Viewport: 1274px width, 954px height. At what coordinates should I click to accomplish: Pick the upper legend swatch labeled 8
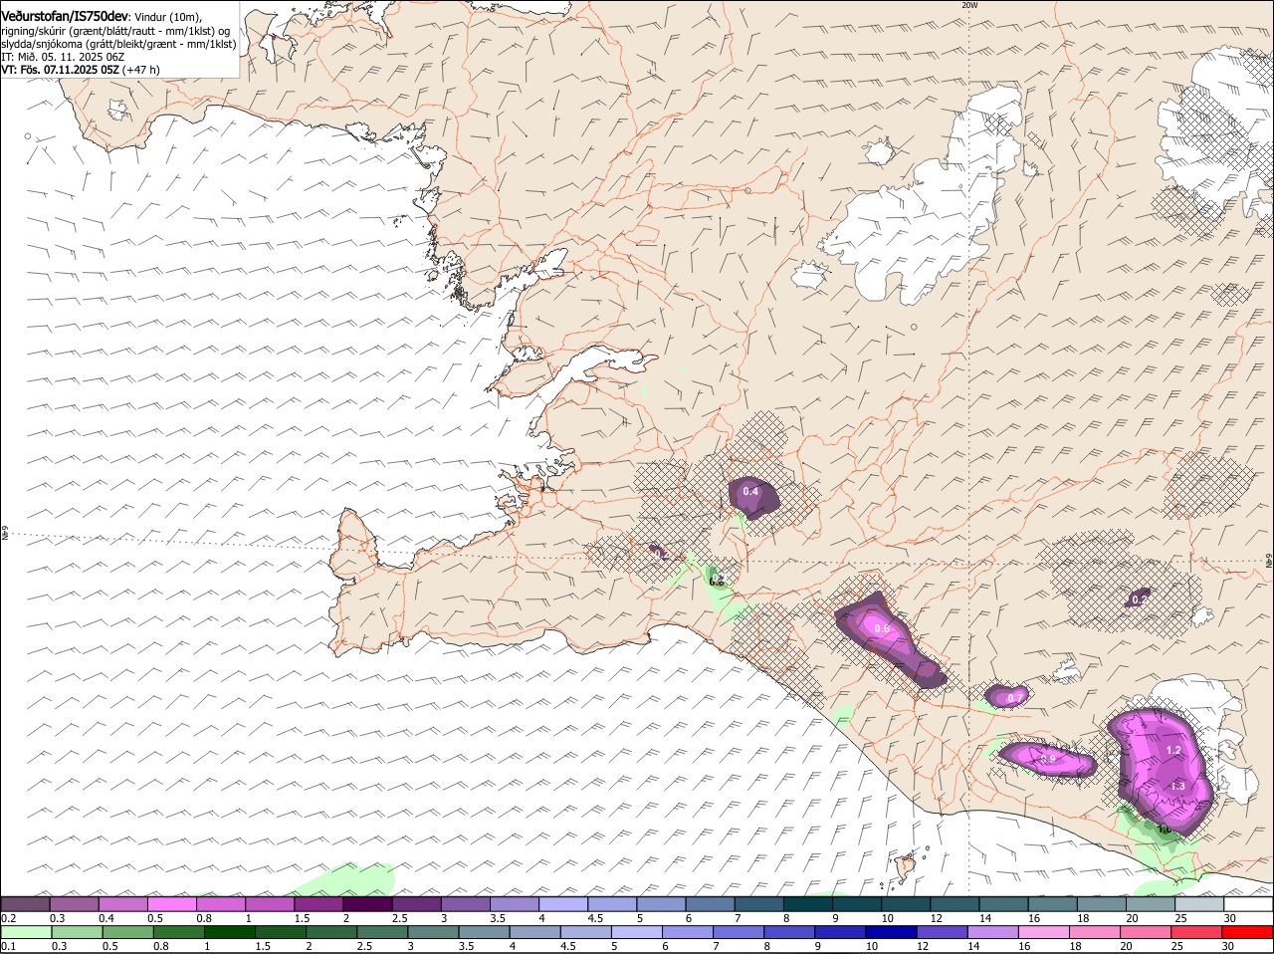tap(808, 904)
